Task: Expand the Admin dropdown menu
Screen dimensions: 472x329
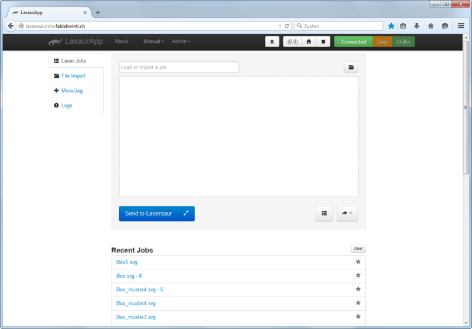Action: (181, 41)
